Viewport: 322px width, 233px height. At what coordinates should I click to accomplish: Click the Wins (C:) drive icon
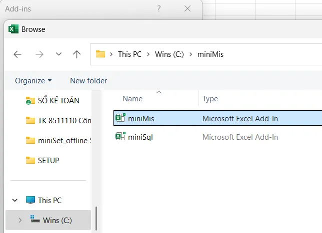tap(35, 219)
